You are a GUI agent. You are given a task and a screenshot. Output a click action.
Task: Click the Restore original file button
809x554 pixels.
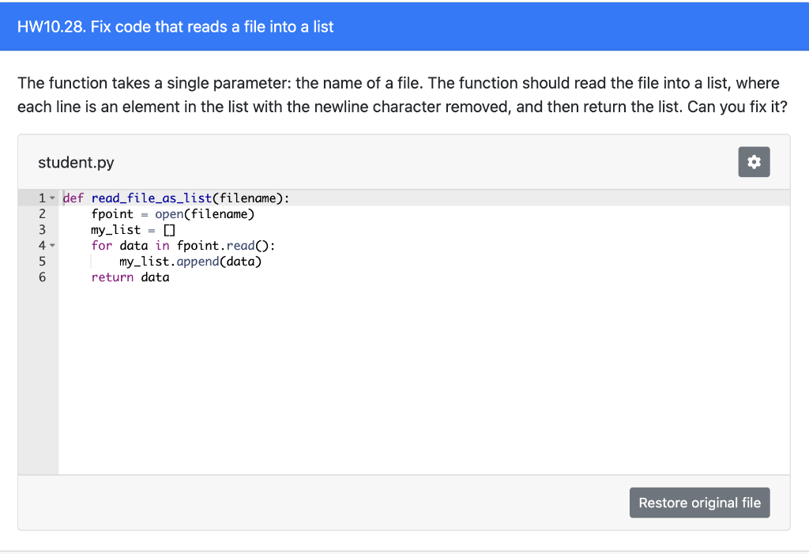699,503
